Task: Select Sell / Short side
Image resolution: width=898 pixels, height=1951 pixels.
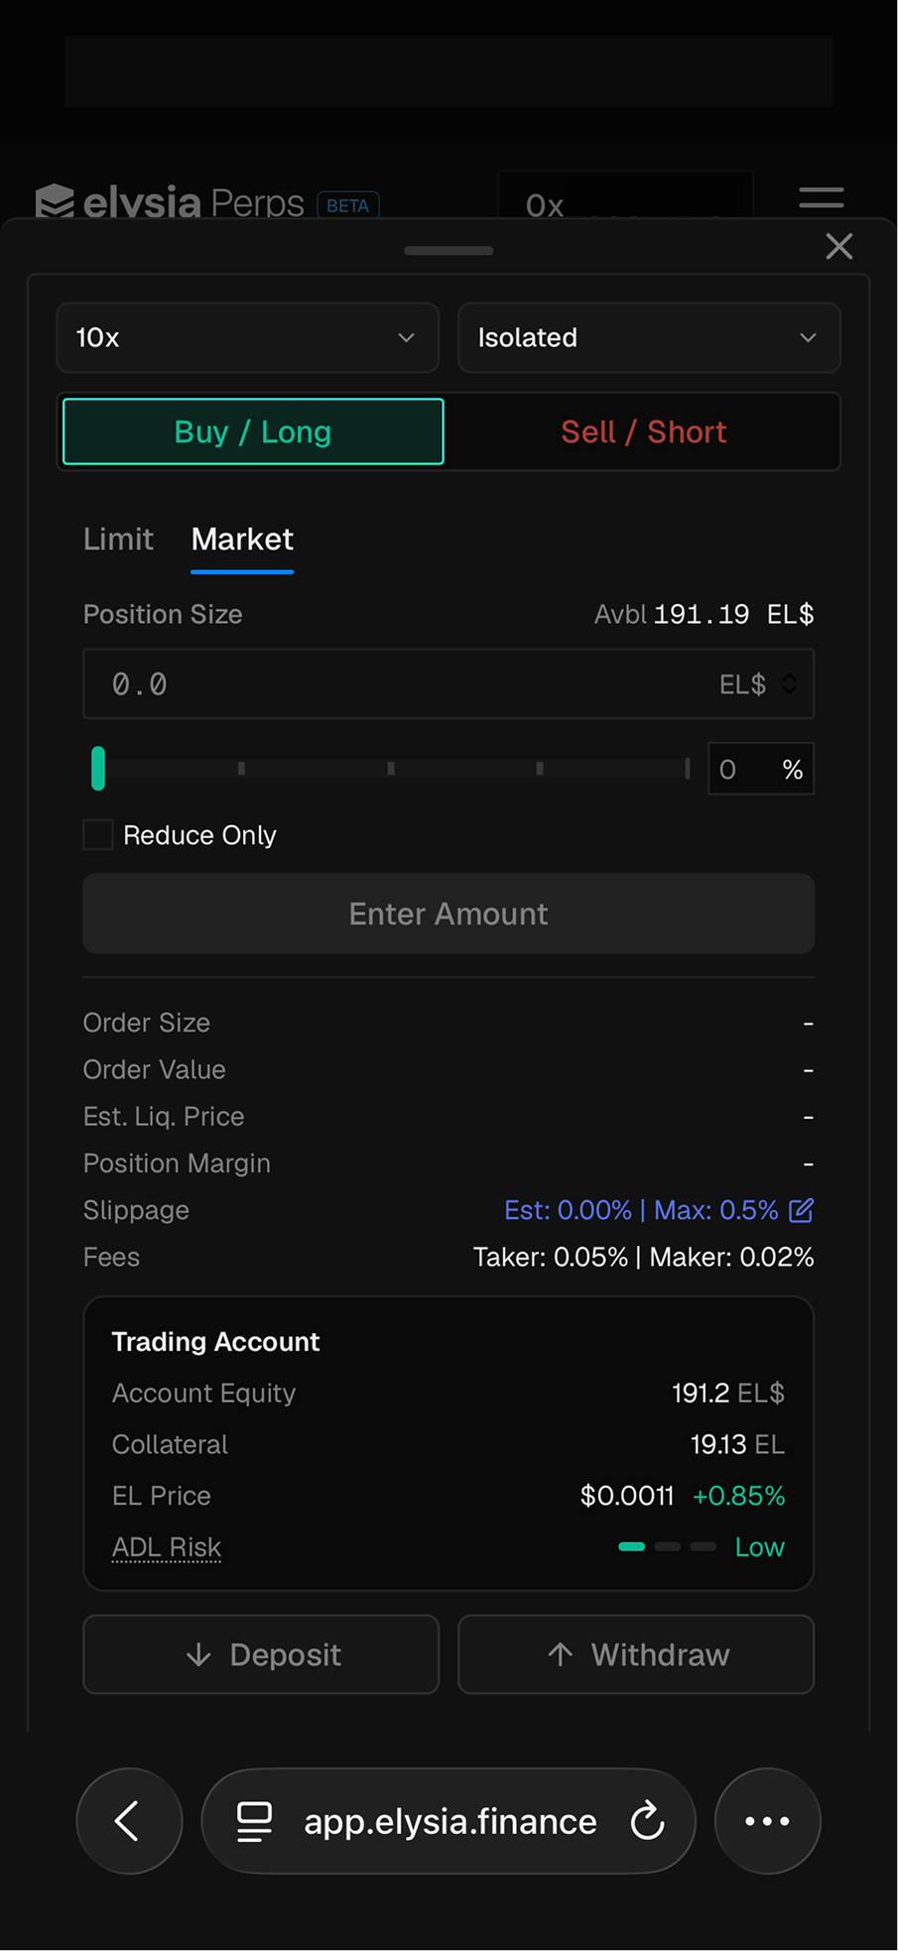Action: click(644, 431)
